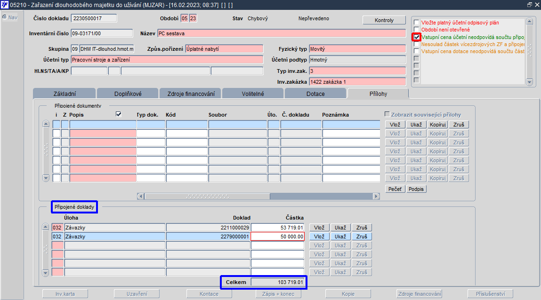541x300 pixels.
Task: Click the scroll-down arrow of Připojené dokumenty list
Action: 46,178
